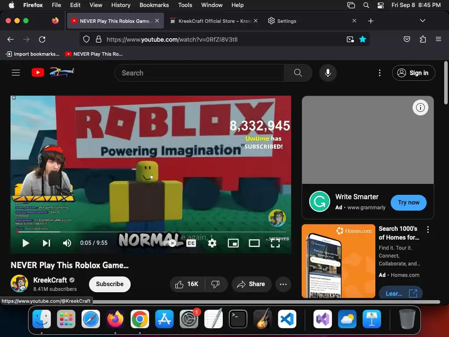Submit search with magnifier button
The image size is (449, 337).
pyautogui.click(x=298, y=73)
